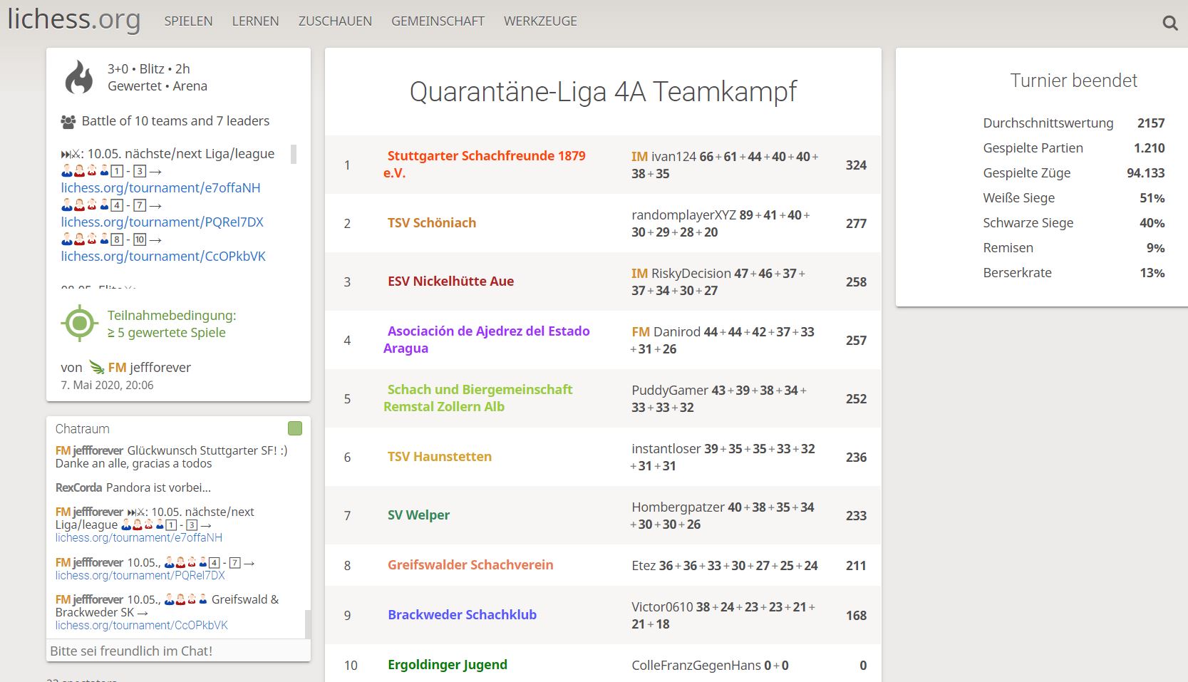The width and height of the screenshot is (1188, 682).
Task: Select leader IM ivan124
Action: [x=663, y=157]
